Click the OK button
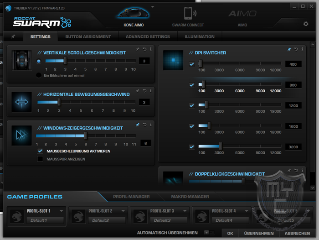The height and width of the screenshot is (240, 319). click(x=230, y=233)
